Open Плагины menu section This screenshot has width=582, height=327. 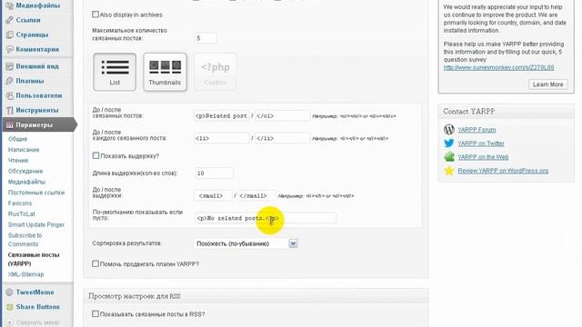(30, 81)
